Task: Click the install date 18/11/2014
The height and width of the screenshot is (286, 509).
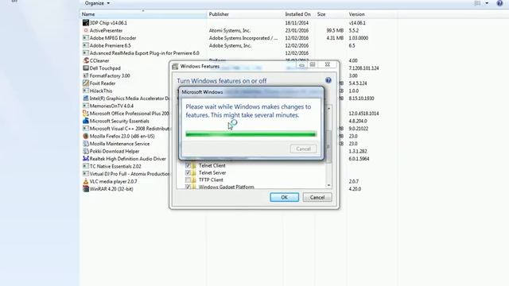Action: tap(297, 23)
